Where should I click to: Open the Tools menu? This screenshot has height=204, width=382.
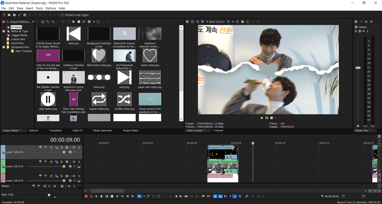pos(39,8)
